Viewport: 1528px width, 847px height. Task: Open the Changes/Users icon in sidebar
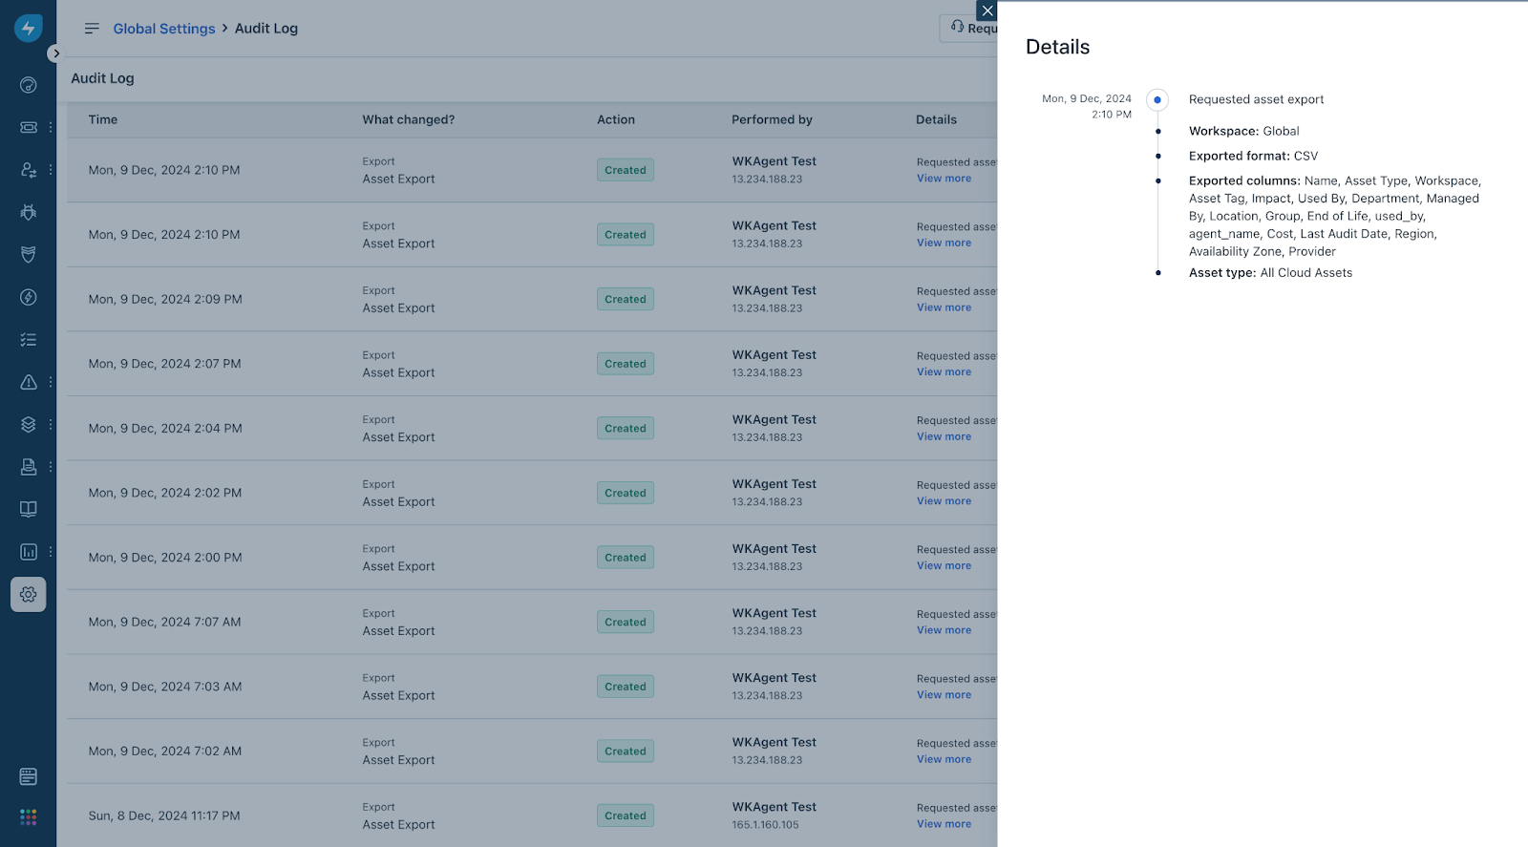point(29,170)
